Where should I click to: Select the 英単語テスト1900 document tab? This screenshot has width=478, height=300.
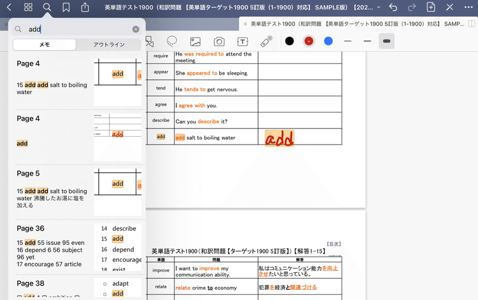click(x=357, y=24)
